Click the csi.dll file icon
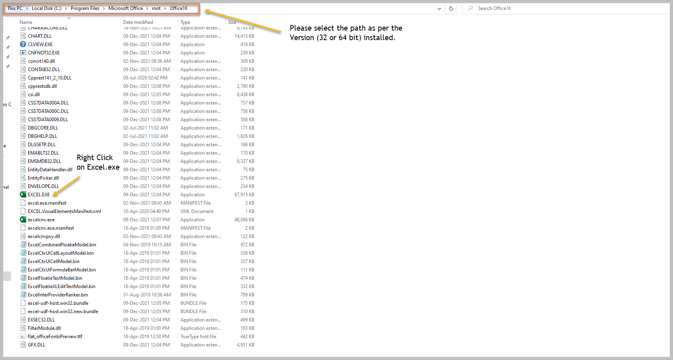 [x=23, y=95]
